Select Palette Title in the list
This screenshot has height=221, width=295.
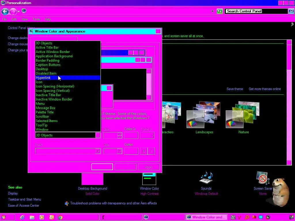click(x=68, y=113)
